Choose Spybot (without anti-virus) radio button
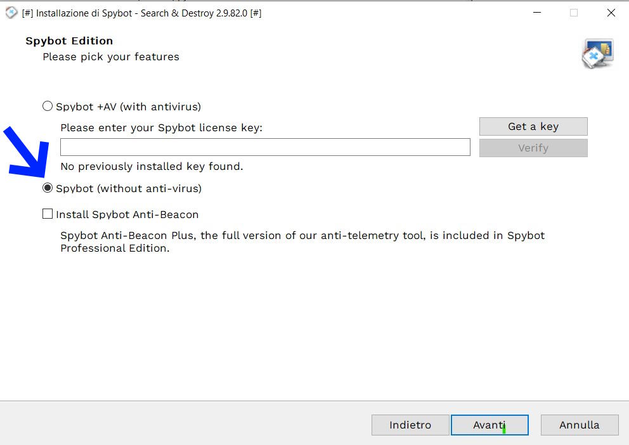The height and width of the screenshot is (445, 629). (48, 188)
